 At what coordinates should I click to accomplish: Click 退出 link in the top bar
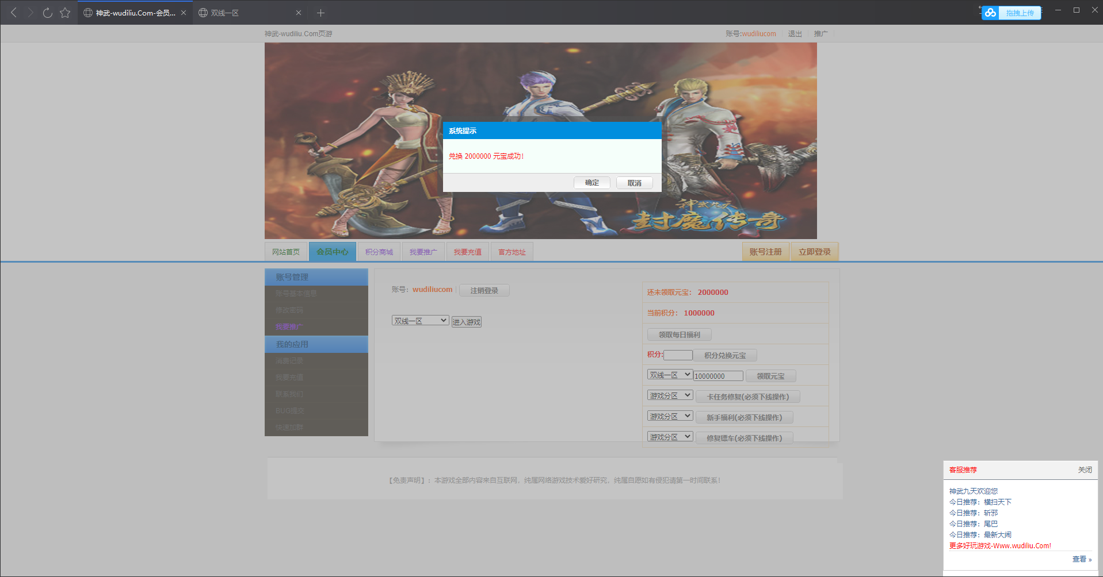point(795,34)
